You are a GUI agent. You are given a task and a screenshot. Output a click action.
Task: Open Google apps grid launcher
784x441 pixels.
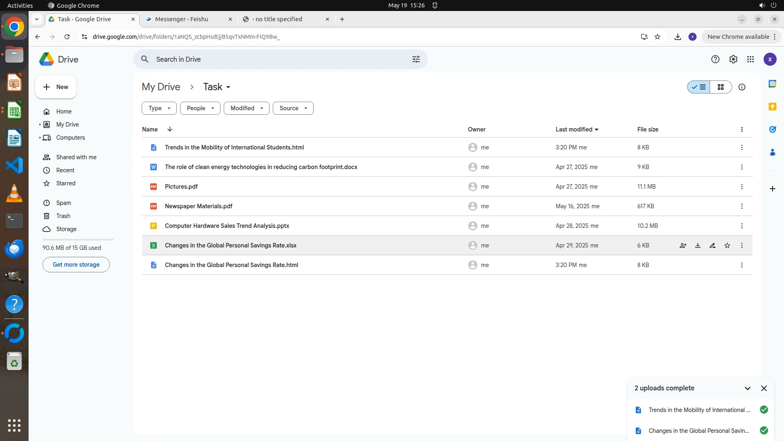tap(751, 60)
